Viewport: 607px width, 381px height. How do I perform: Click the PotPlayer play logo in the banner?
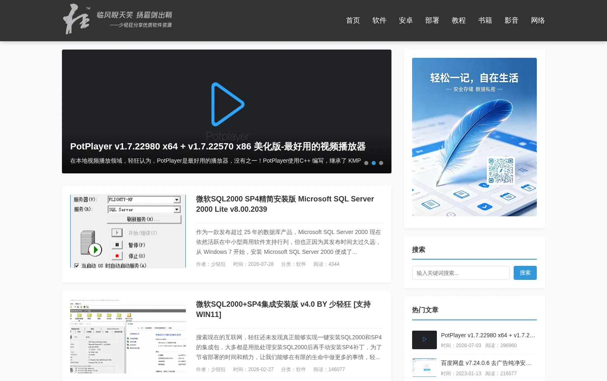click(228, 104)
